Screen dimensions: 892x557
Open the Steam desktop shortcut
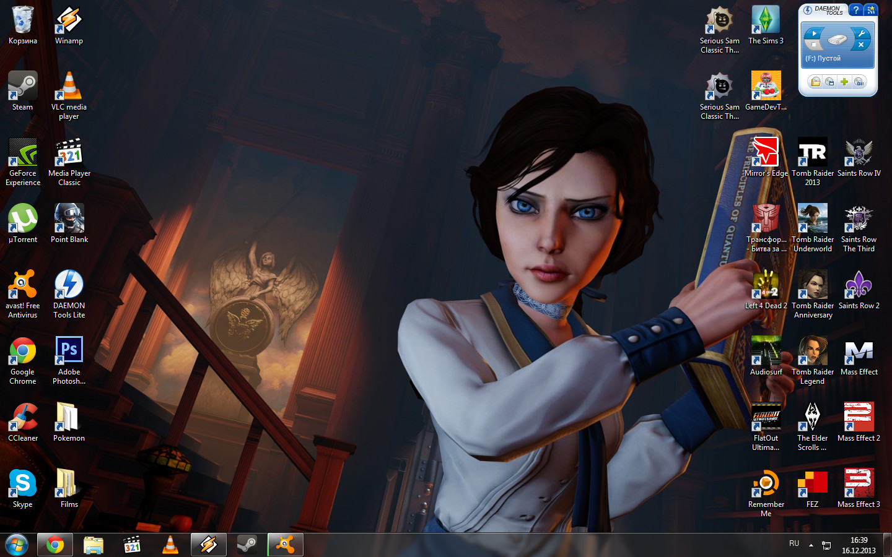pos(22,92)
